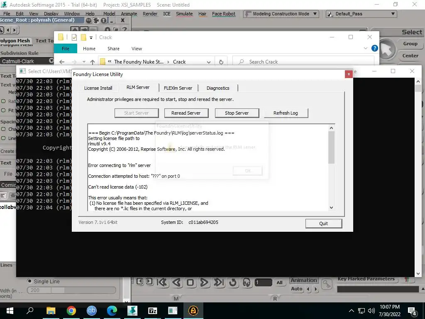Click the face icon in polymsh title bar
Image resolution: width=425 pixels, height=319 pixels.
point(89,20)
